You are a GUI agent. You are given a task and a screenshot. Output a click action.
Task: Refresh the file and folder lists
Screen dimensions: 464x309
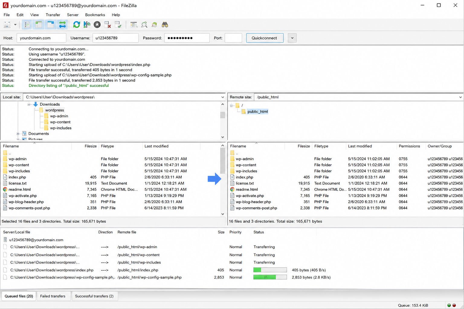click(x=76, y=25)
